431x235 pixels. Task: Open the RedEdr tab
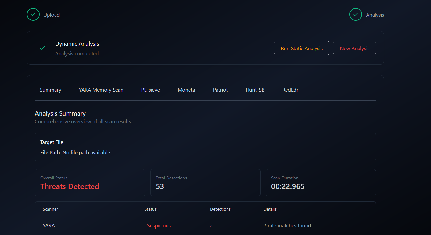290,90
